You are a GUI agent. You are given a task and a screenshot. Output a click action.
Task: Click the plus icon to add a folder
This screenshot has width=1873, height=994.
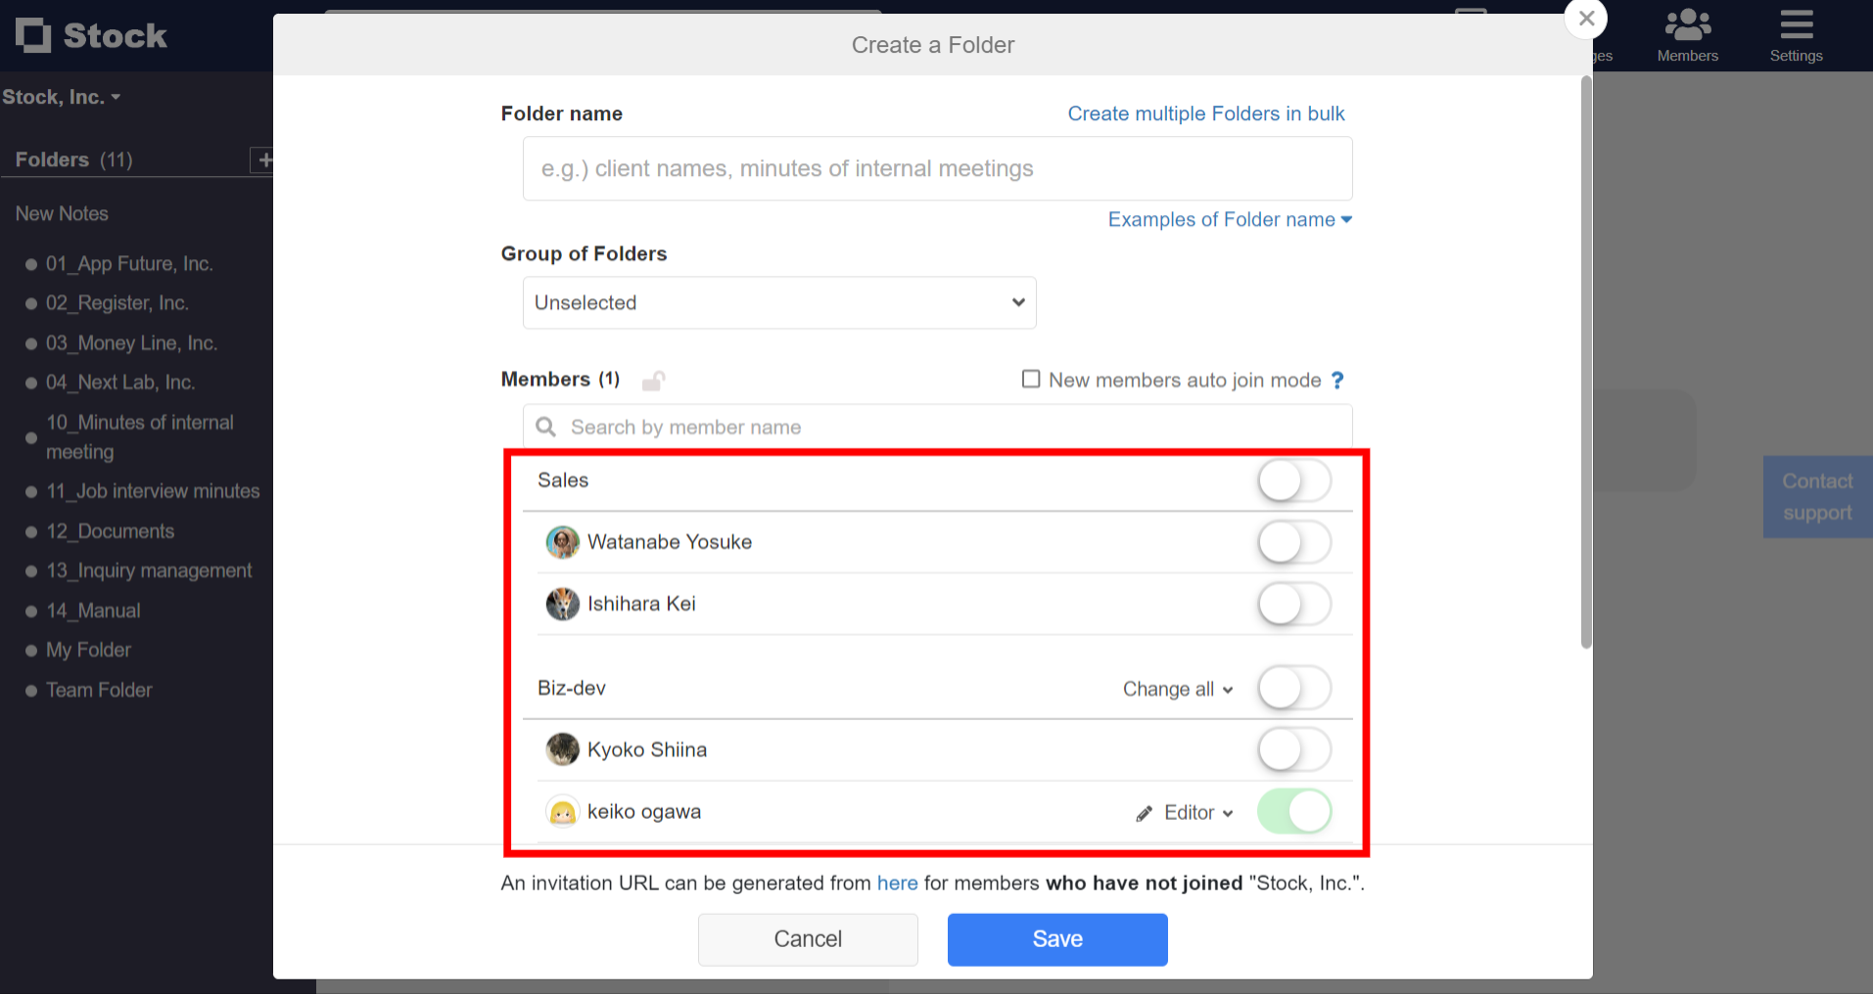pos(263,159)
